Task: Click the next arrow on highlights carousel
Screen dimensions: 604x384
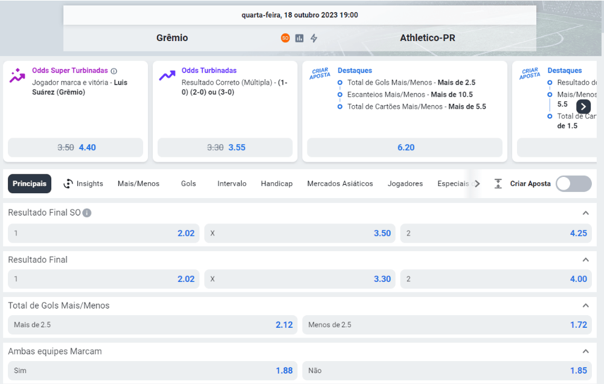Action: click(583, 107)
